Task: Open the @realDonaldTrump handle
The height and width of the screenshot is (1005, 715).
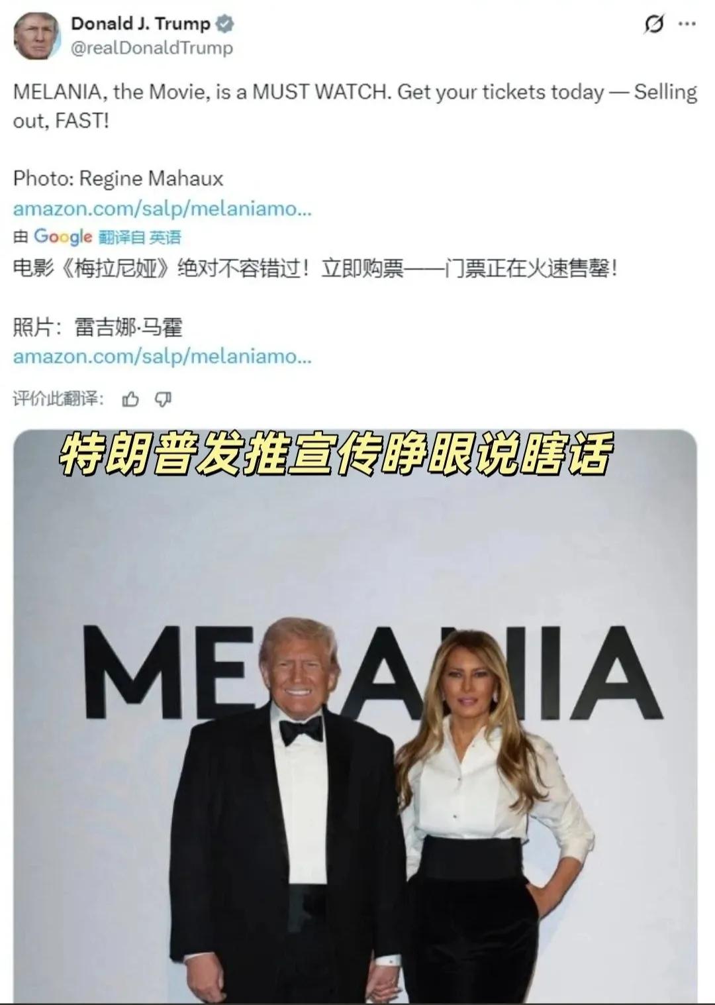Action: click(152, 48)
